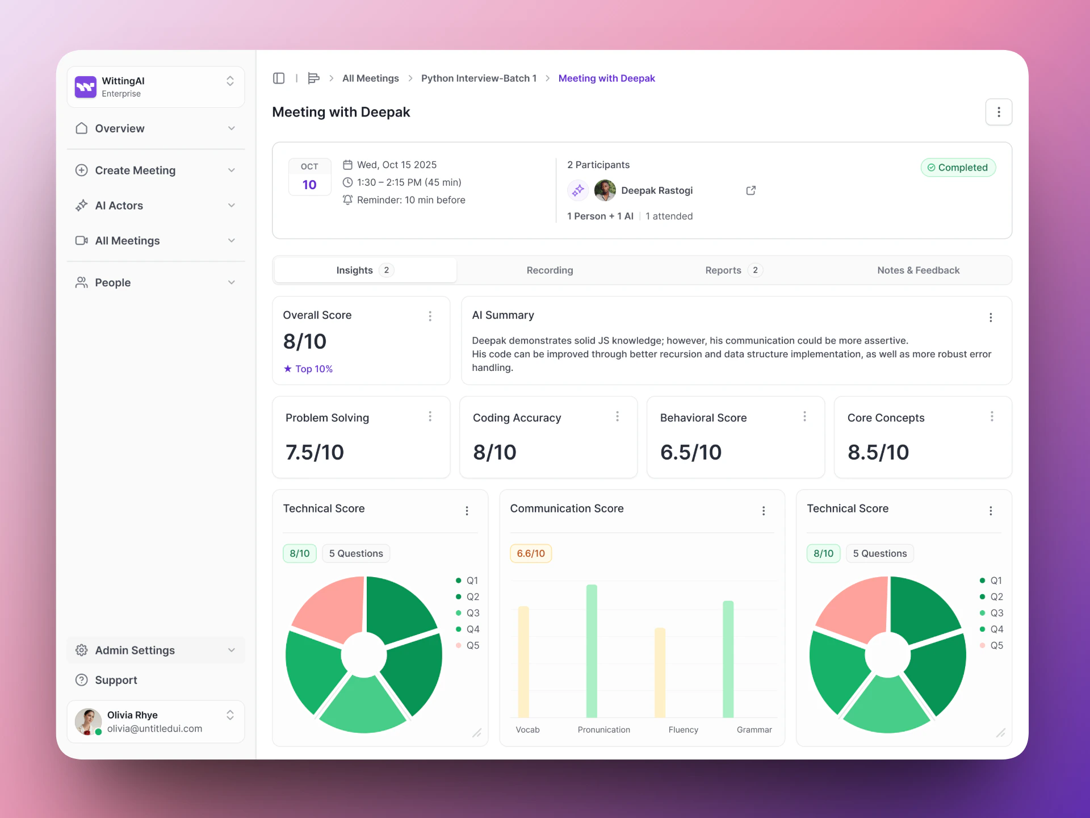
Task: Open AI Summary card options menu
Action: tap(991, 318)
